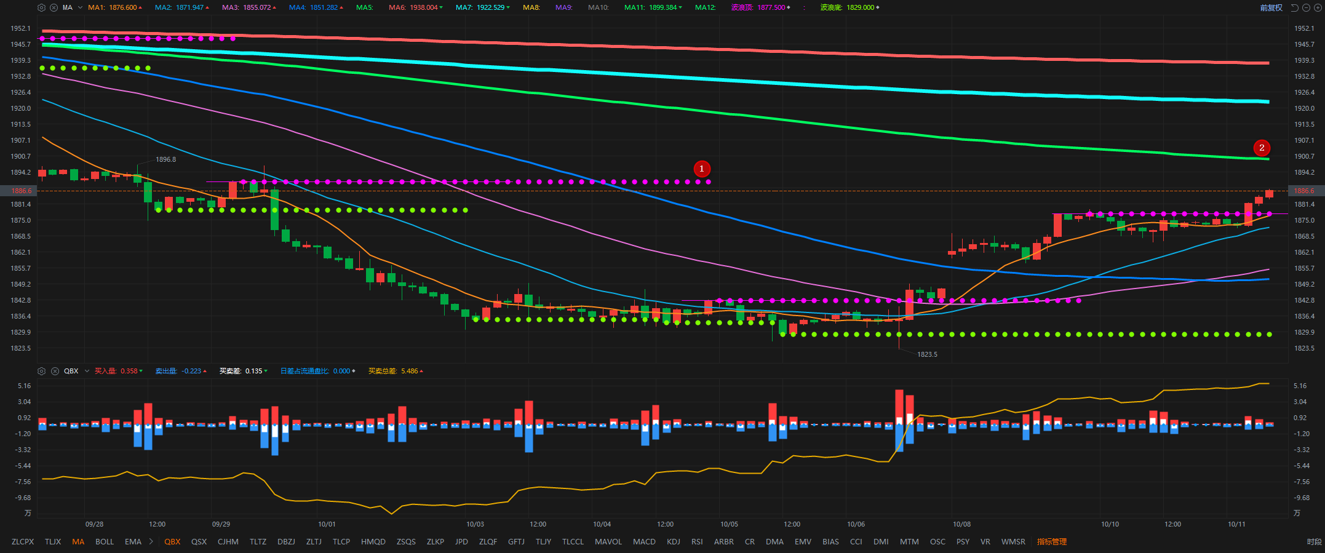Switch sub-chart to MAVOL
This screenshot has height=553, width=1325.
608,541
